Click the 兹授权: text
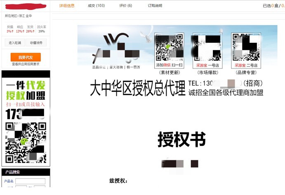The image size is (285, 195). tap(118, 181)
